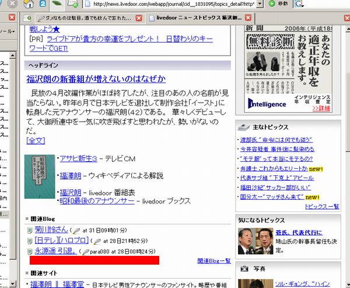Click the document icon beside 菊川怜さん

click(30, 230)
